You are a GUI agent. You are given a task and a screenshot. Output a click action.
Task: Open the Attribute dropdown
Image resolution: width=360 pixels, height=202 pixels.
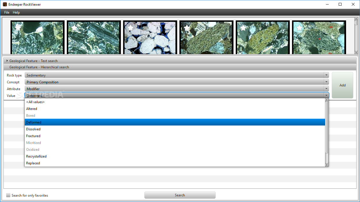(177, 89)
